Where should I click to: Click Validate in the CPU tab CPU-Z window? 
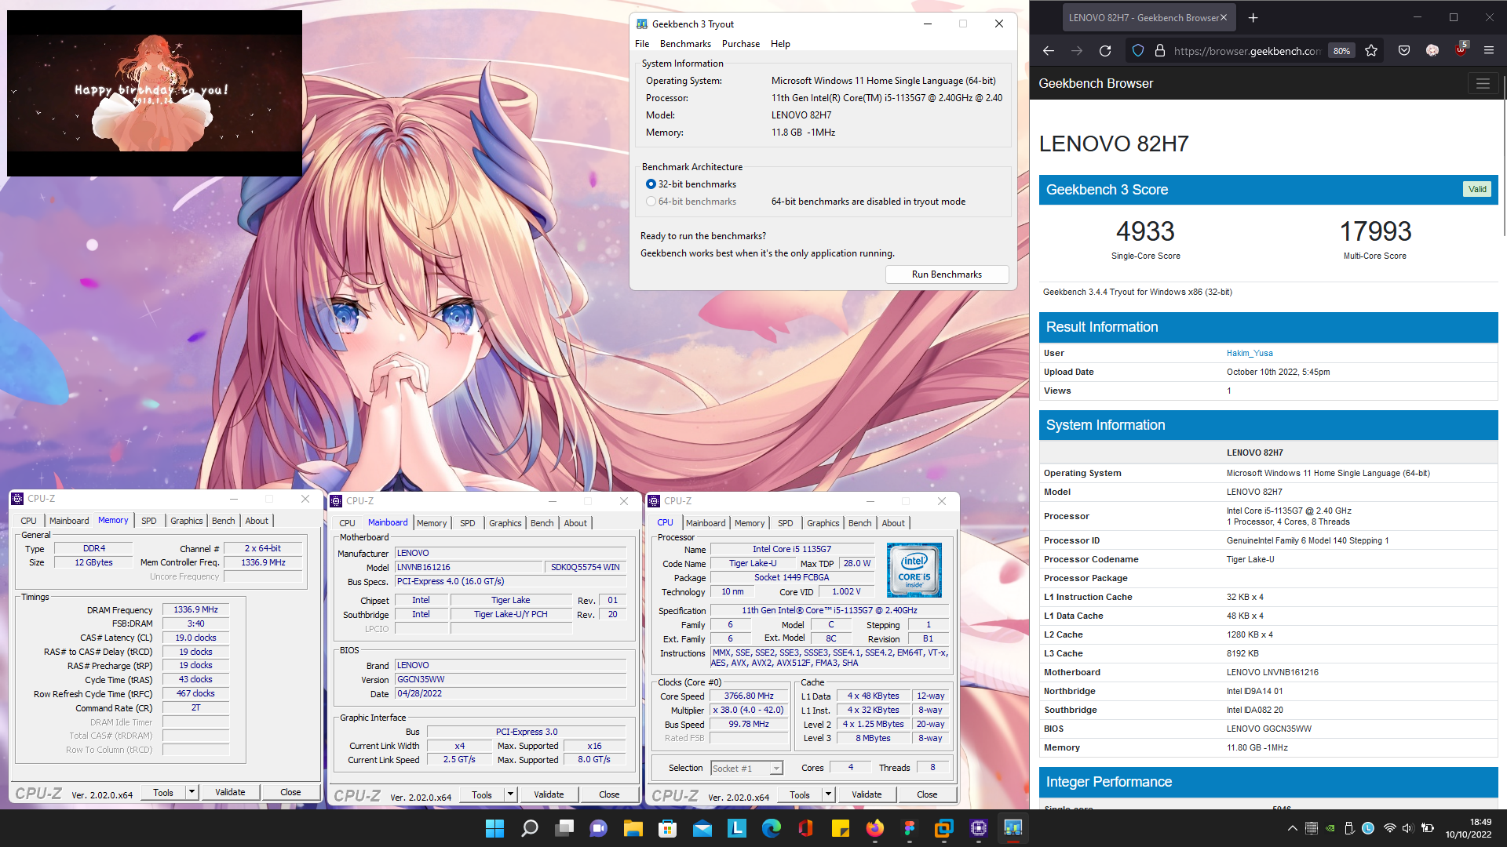[x=867, y=794]
